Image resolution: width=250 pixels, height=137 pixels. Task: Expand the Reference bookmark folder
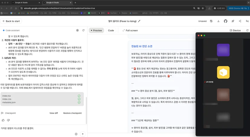(73, 13)
